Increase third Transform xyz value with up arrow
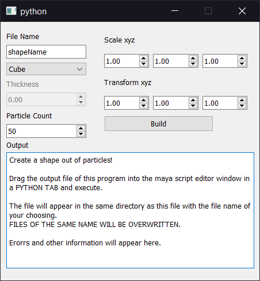260x281 pixels. click(x=242, y=100)
